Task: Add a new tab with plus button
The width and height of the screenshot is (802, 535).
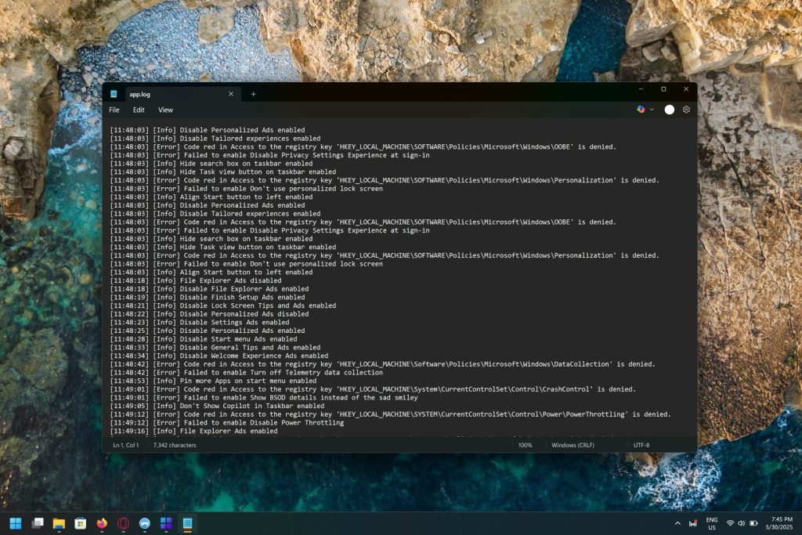Action: tap(253, 94)
